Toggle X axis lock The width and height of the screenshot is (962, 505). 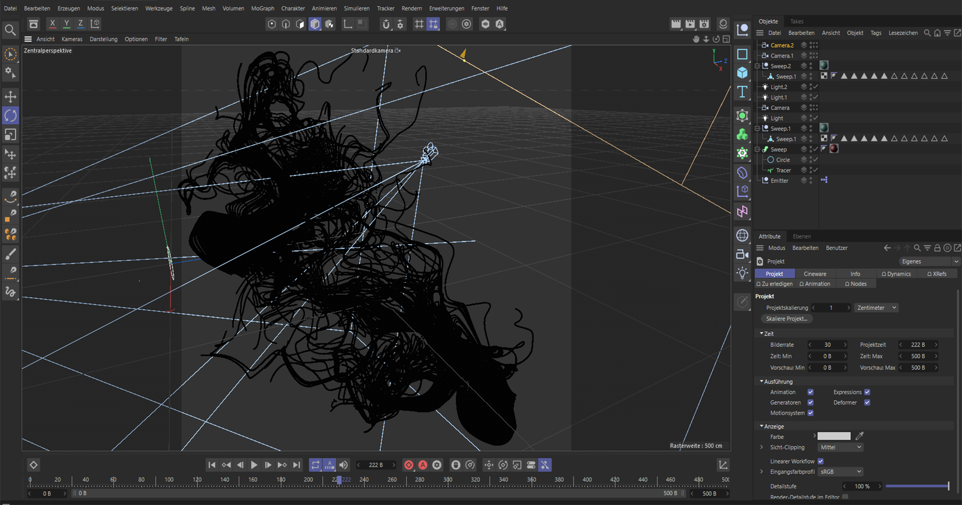52,24
